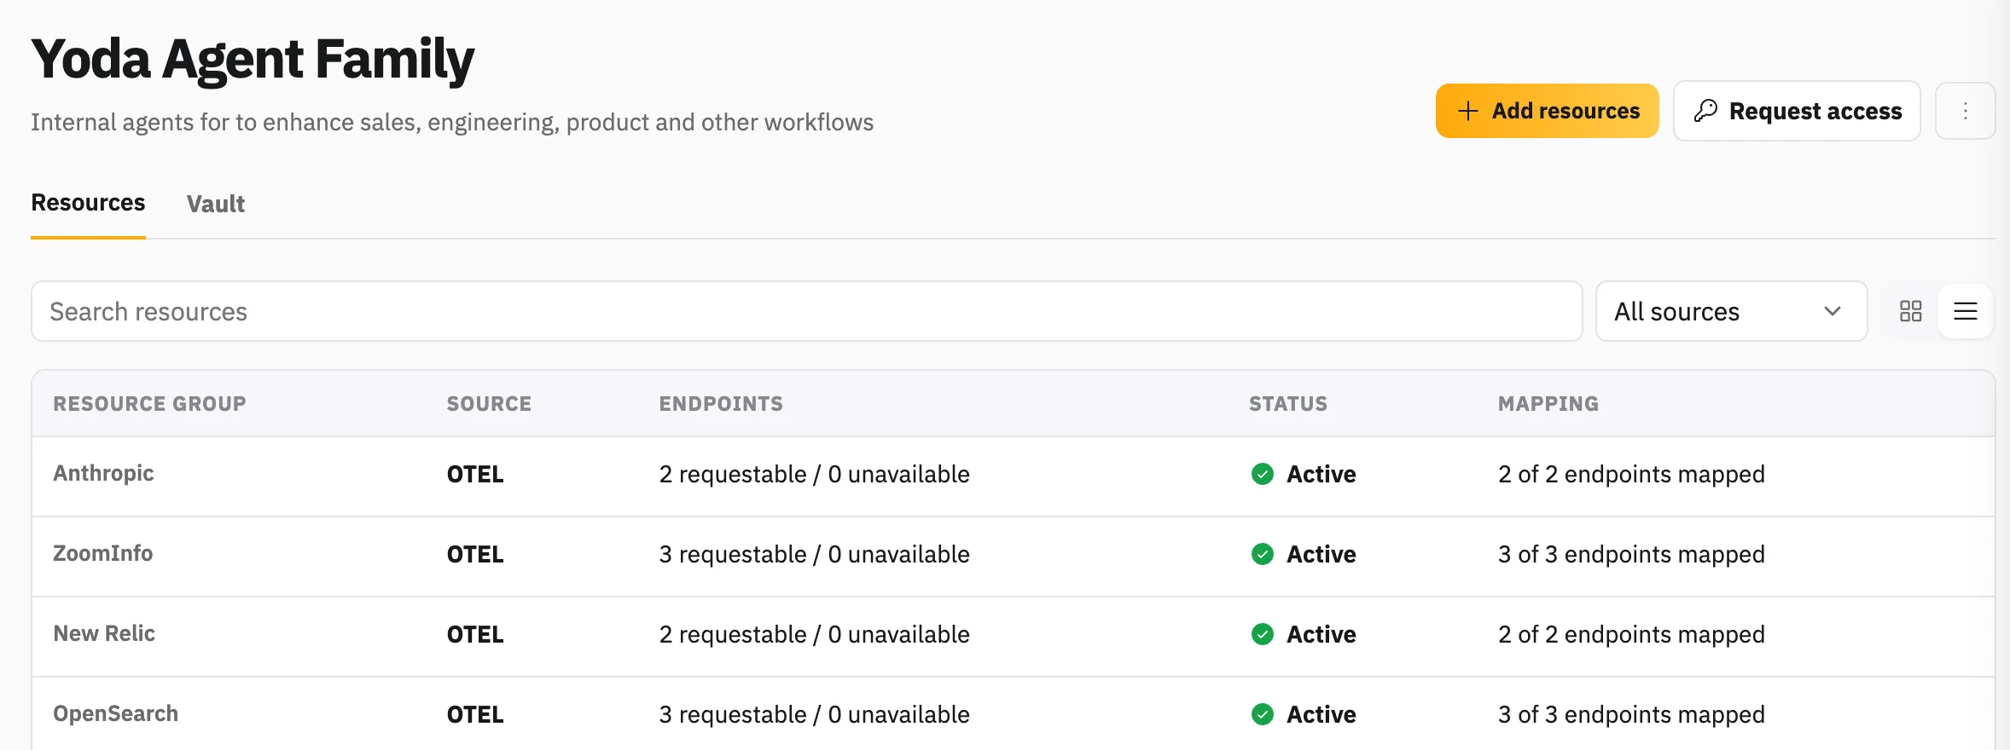Image resolution: width=2010 pixels, height=750 pixels.
Task: Click Anthropic's 2 of 2 endpoints mapped
Action: point(1631,474)
